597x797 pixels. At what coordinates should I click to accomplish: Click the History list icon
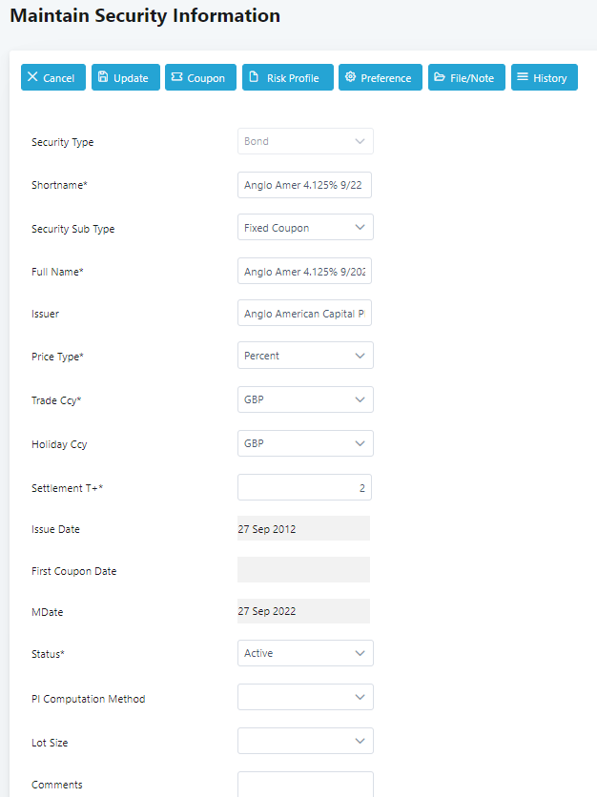(x=523, y=77)
